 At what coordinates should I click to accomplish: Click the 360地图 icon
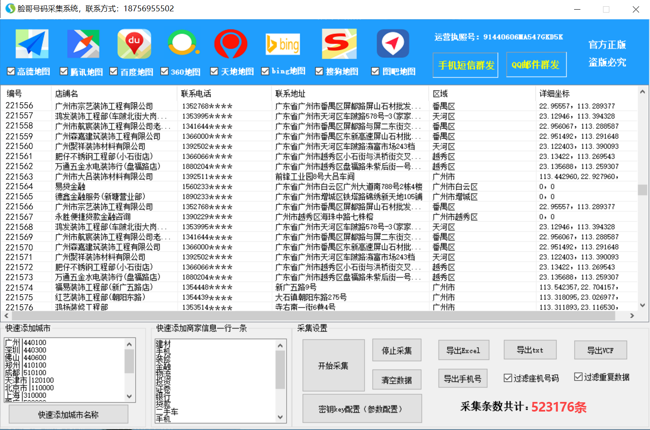[x=183, y=44]
